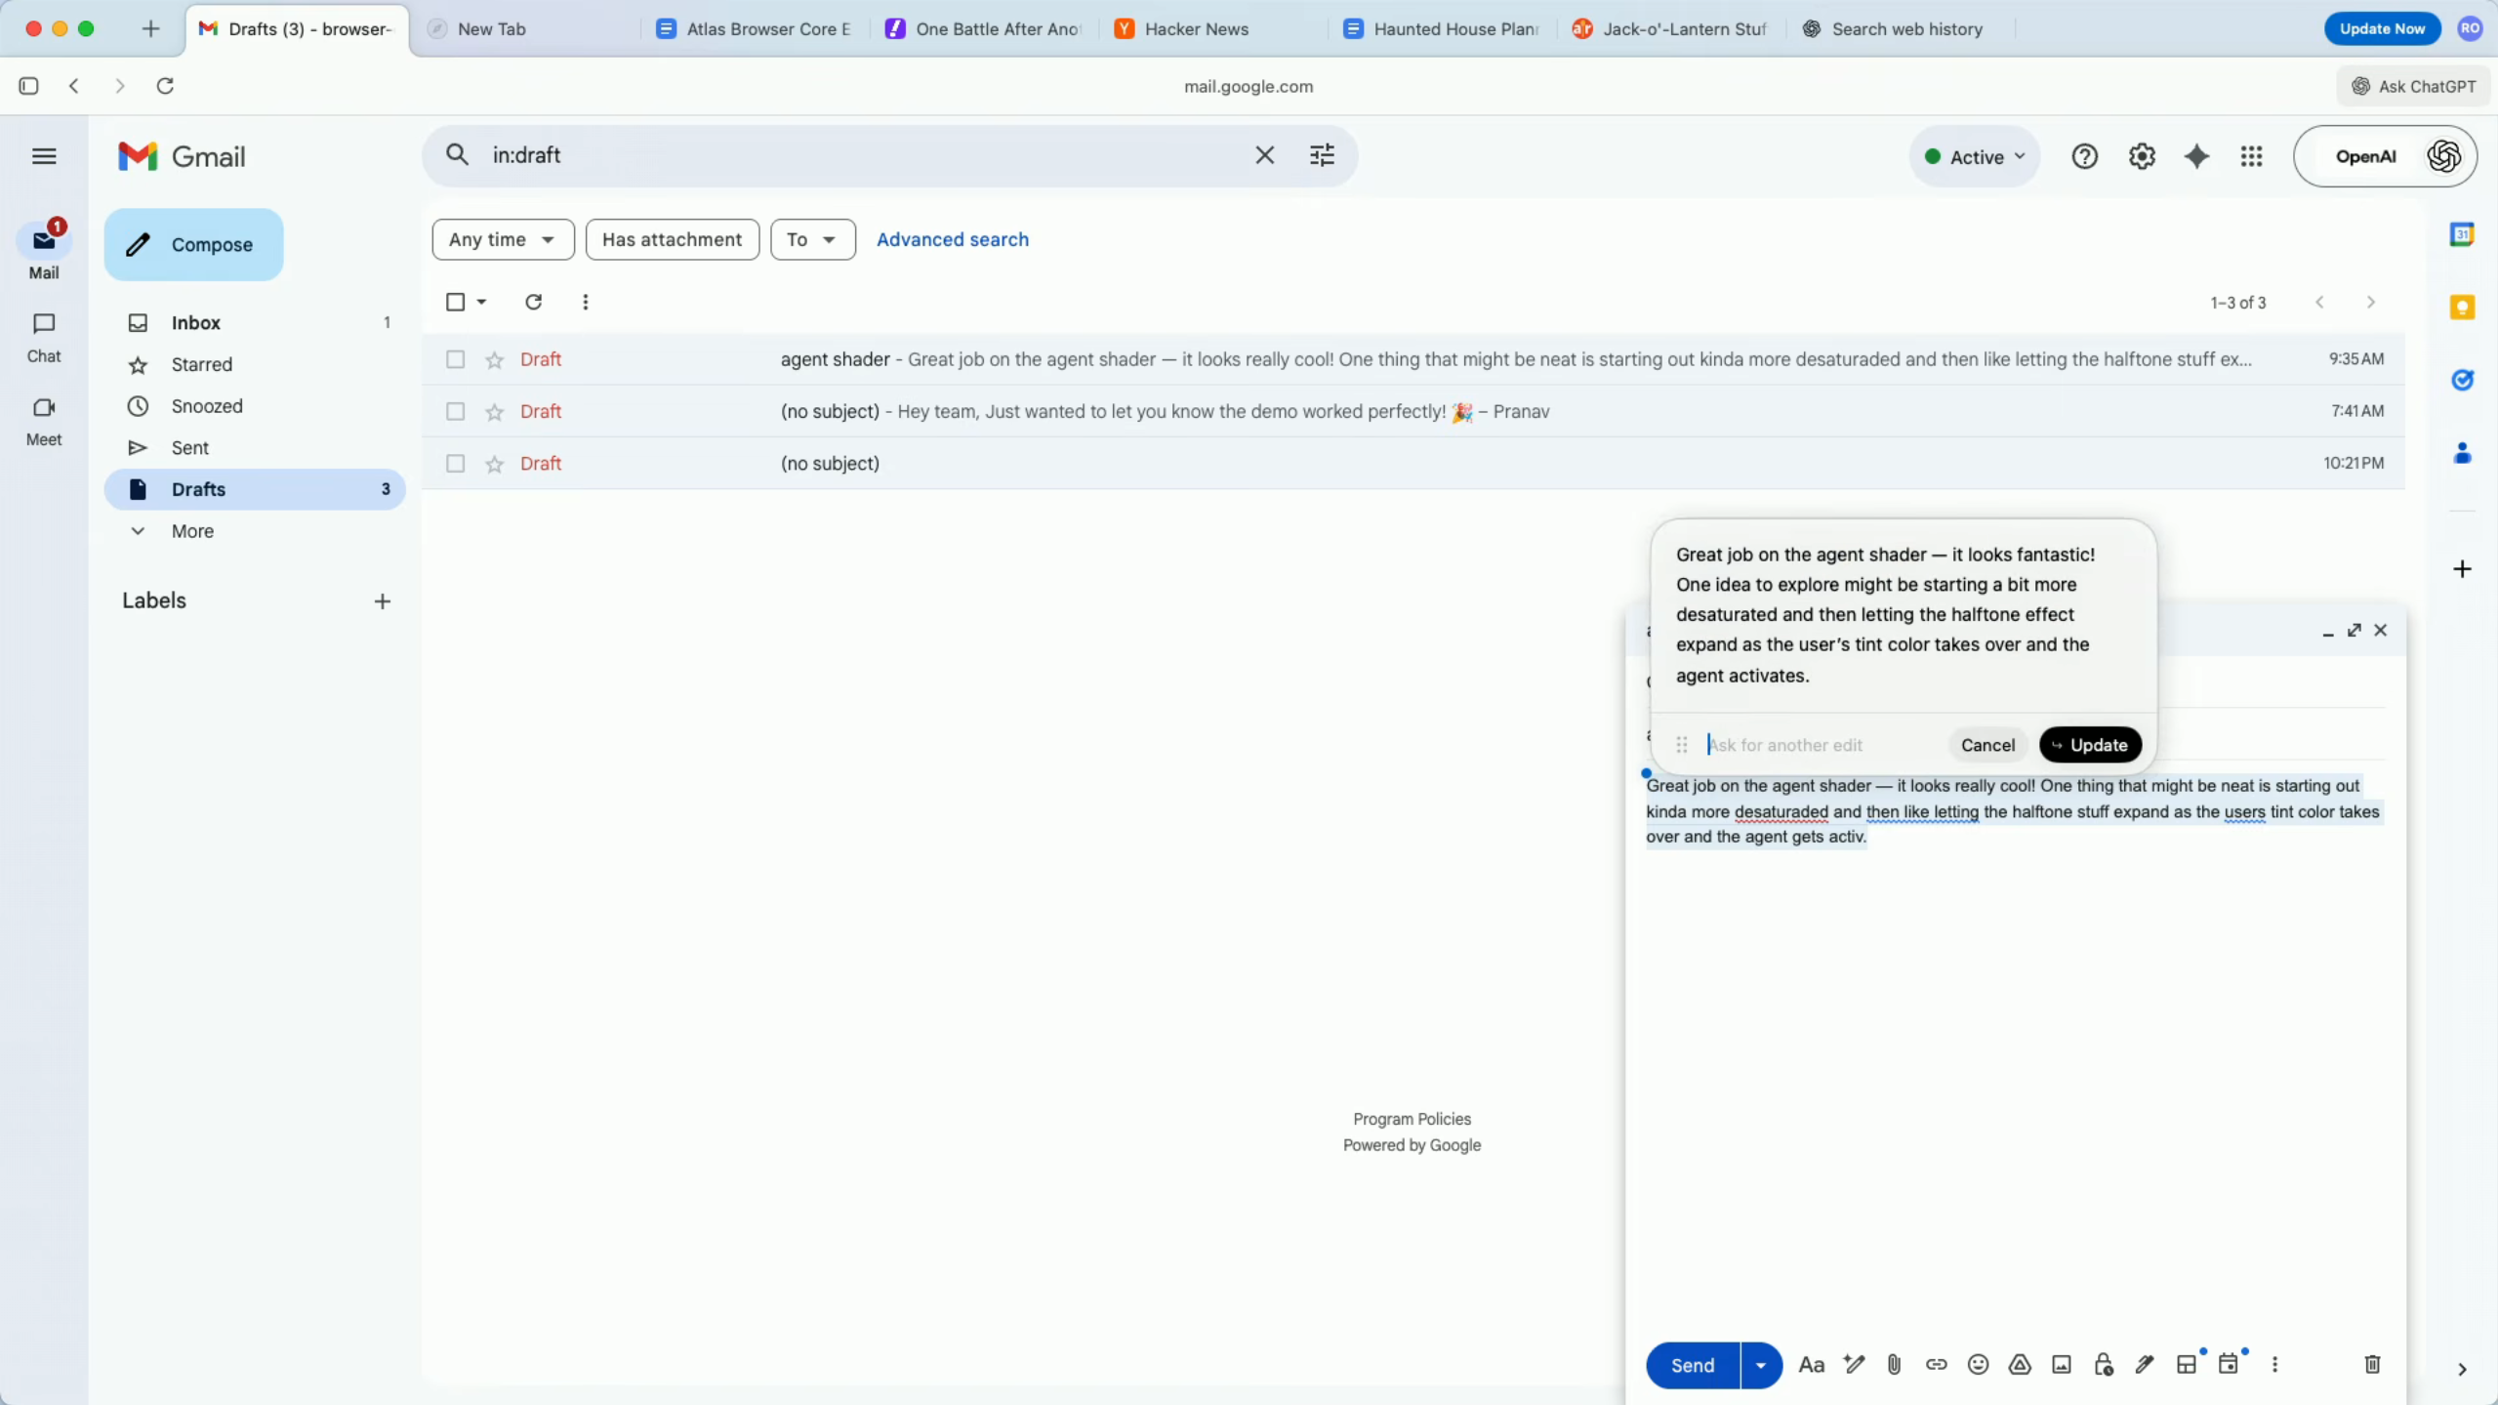Open Google Calendar from the side panel
This screenshot has height=1405, width=2498.
[x=2462, y=234]
